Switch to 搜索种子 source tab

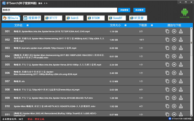[32, 18]
